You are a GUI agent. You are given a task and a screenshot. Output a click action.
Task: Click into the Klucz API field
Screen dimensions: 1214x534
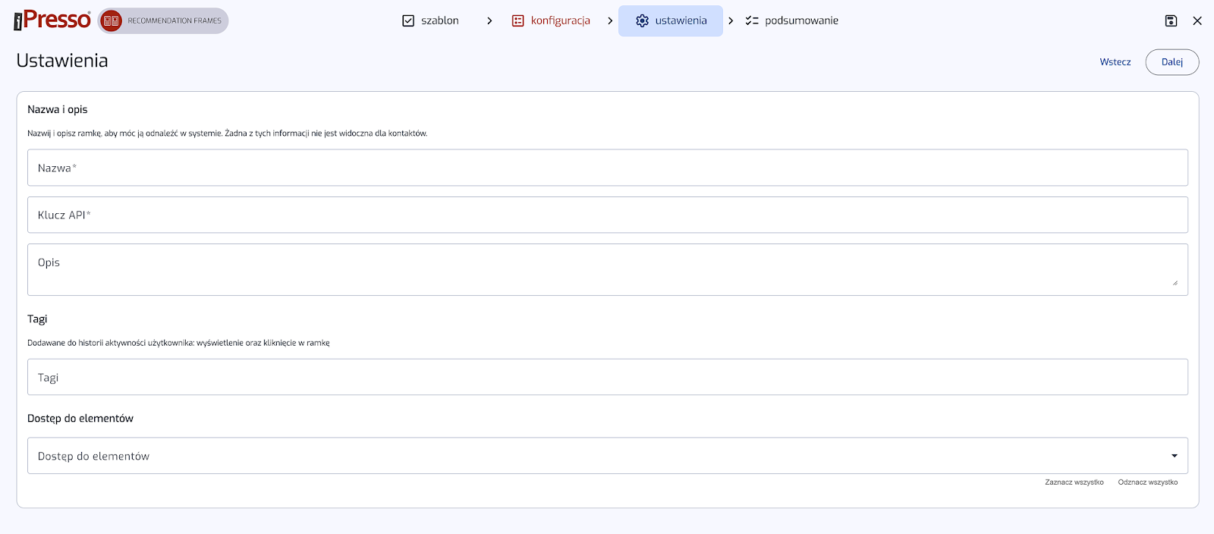(x=607, y=215)
